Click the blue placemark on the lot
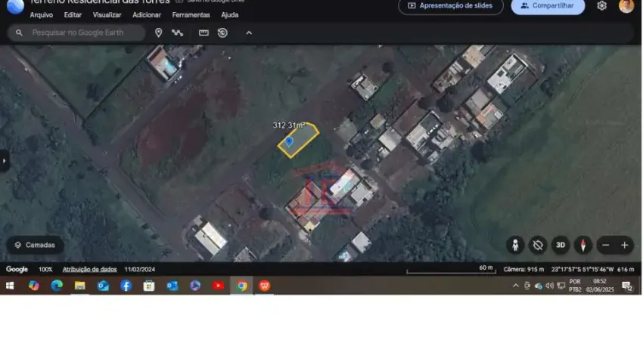The height and width of the screenshot is (340, 643). point(288,141)
